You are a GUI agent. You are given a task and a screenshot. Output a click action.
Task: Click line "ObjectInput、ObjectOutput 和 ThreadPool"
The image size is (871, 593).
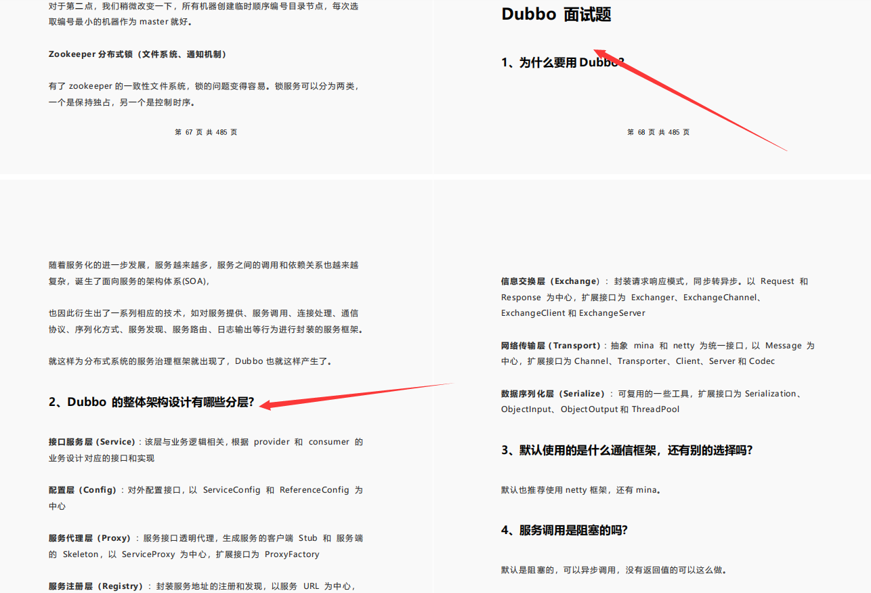click(590, 409)
